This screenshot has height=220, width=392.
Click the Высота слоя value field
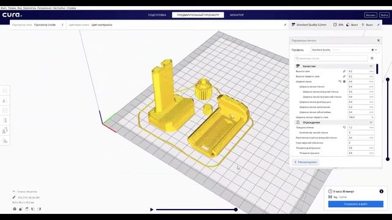pos(361,71)
